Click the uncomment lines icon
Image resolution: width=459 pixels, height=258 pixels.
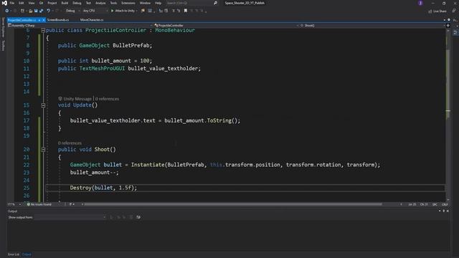(x=179, y=11)
